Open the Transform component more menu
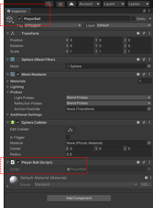This screenshot has width=153, height=208. click(149, 33)
